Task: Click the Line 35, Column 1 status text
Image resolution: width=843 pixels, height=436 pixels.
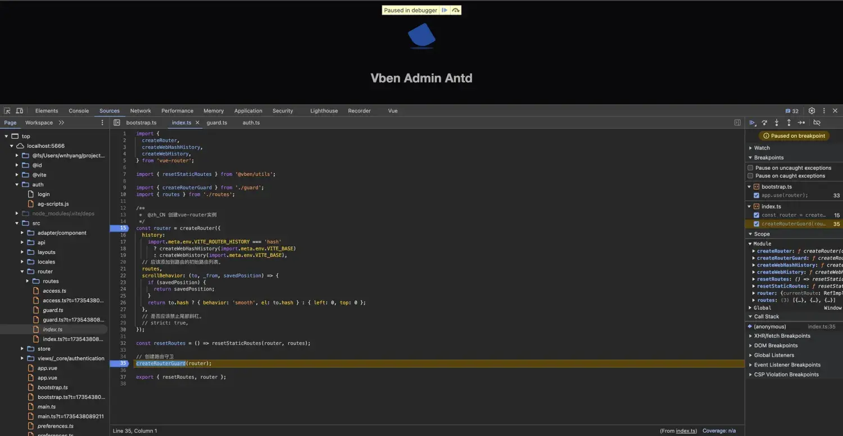Action: [x=135, y=431]
